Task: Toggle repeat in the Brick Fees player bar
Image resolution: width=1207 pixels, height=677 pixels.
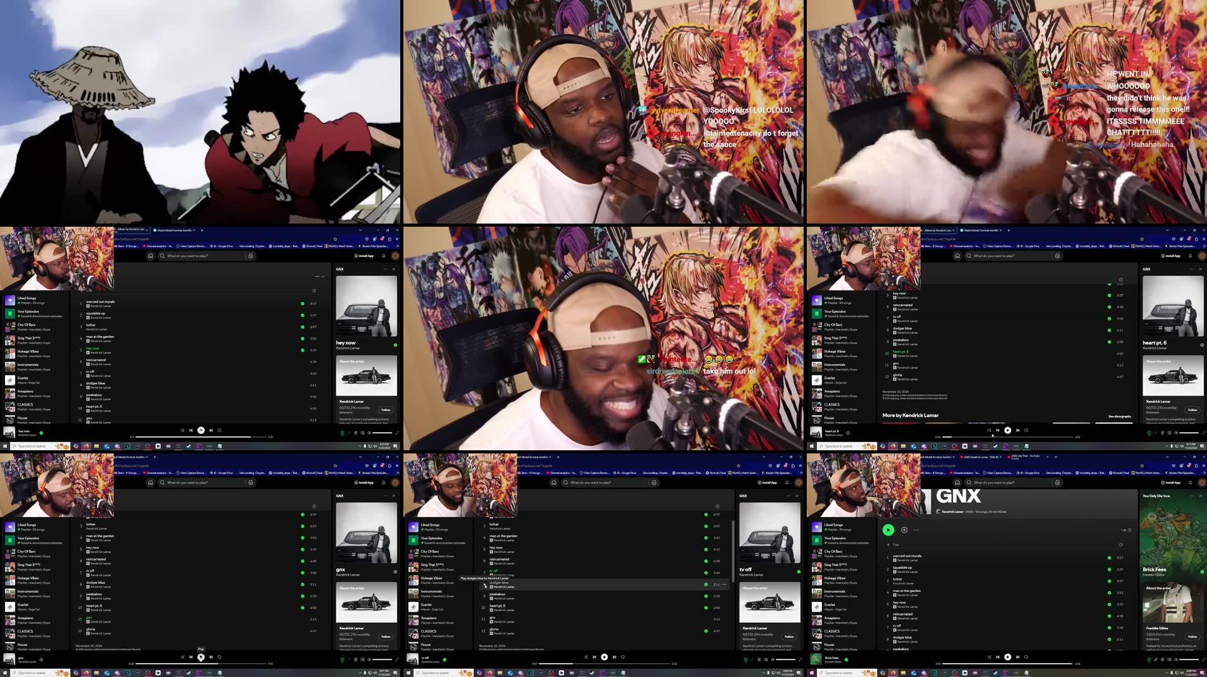Action: point(1026,657)
